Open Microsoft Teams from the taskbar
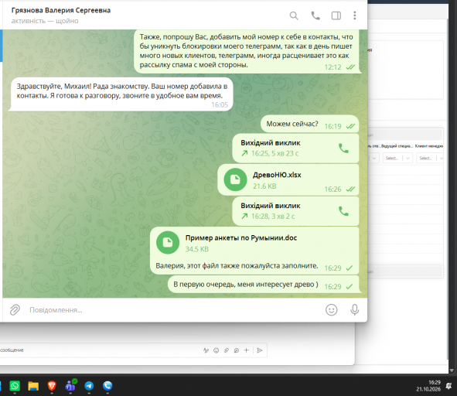The width and height of the screenshot is (457, 396). click(70, 386)
